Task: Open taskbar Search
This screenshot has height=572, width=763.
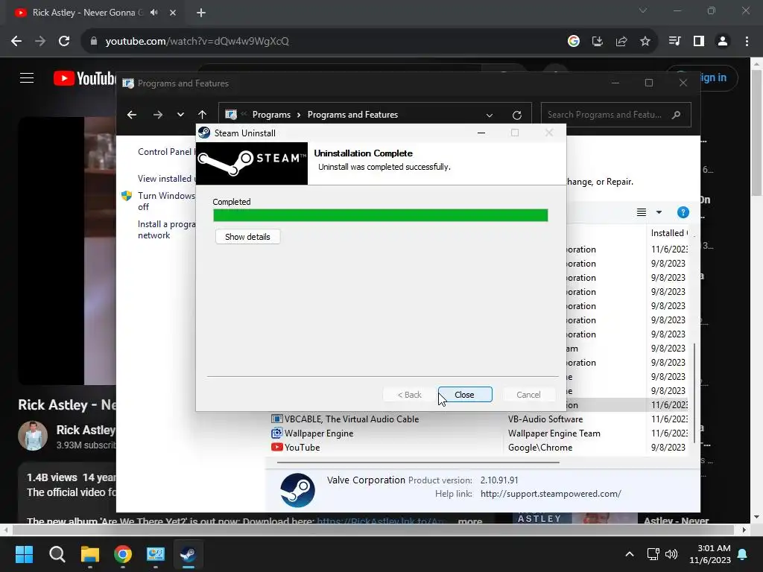Action: coord(57,554)
